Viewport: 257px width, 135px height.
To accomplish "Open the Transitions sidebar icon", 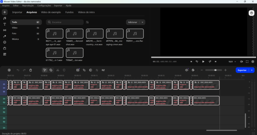I will click(x=5, y=30).
